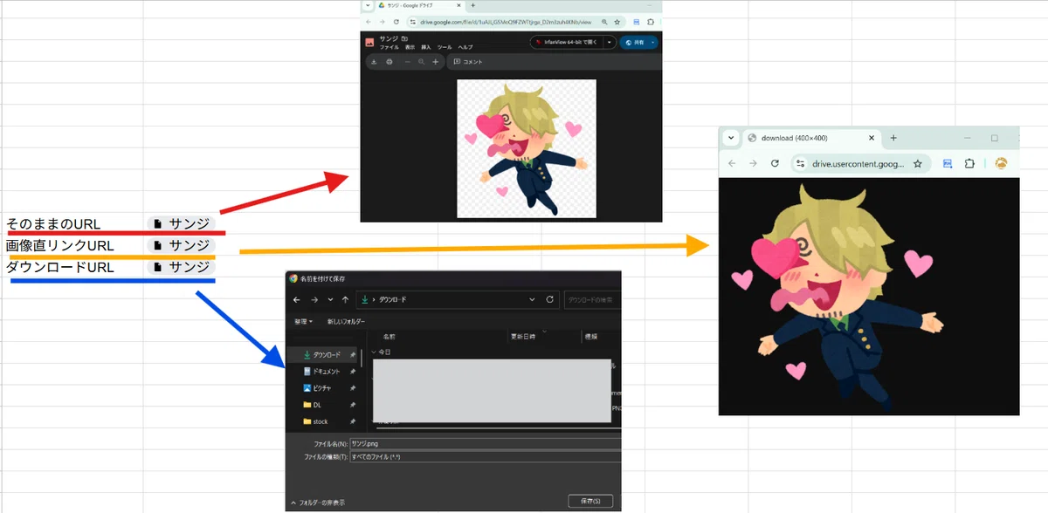The width and height of the screenshot is (1048, 513).
Task: Open extensions puzzle icon in Drive browser window
Action: point(652,22)
